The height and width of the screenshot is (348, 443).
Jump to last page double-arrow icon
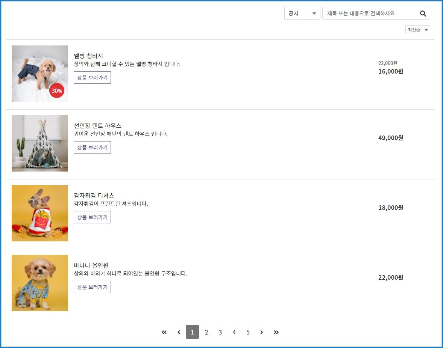(x=276, y=332)
